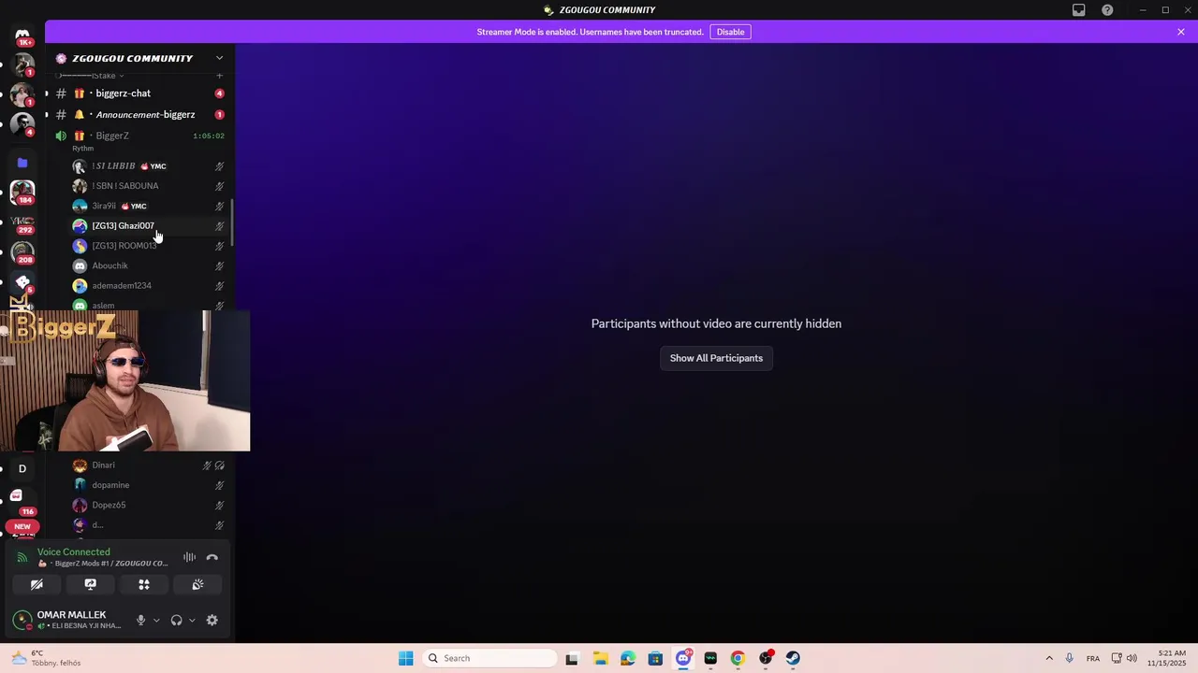Add channel with plus beside Stake category
The image size is (1198, 673).
tap(220, 75)
